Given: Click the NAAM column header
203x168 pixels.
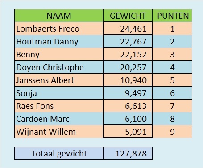Looking at the screenshot, I should click(59, 16).
